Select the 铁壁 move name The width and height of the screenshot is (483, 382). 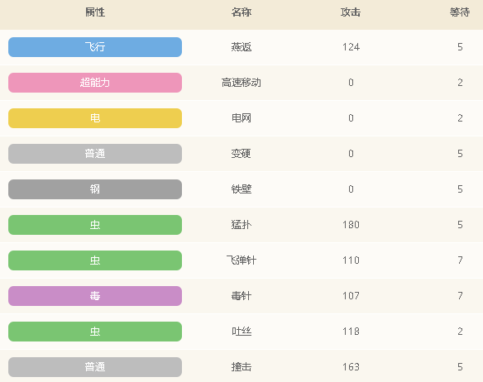(x=241, y=189)
